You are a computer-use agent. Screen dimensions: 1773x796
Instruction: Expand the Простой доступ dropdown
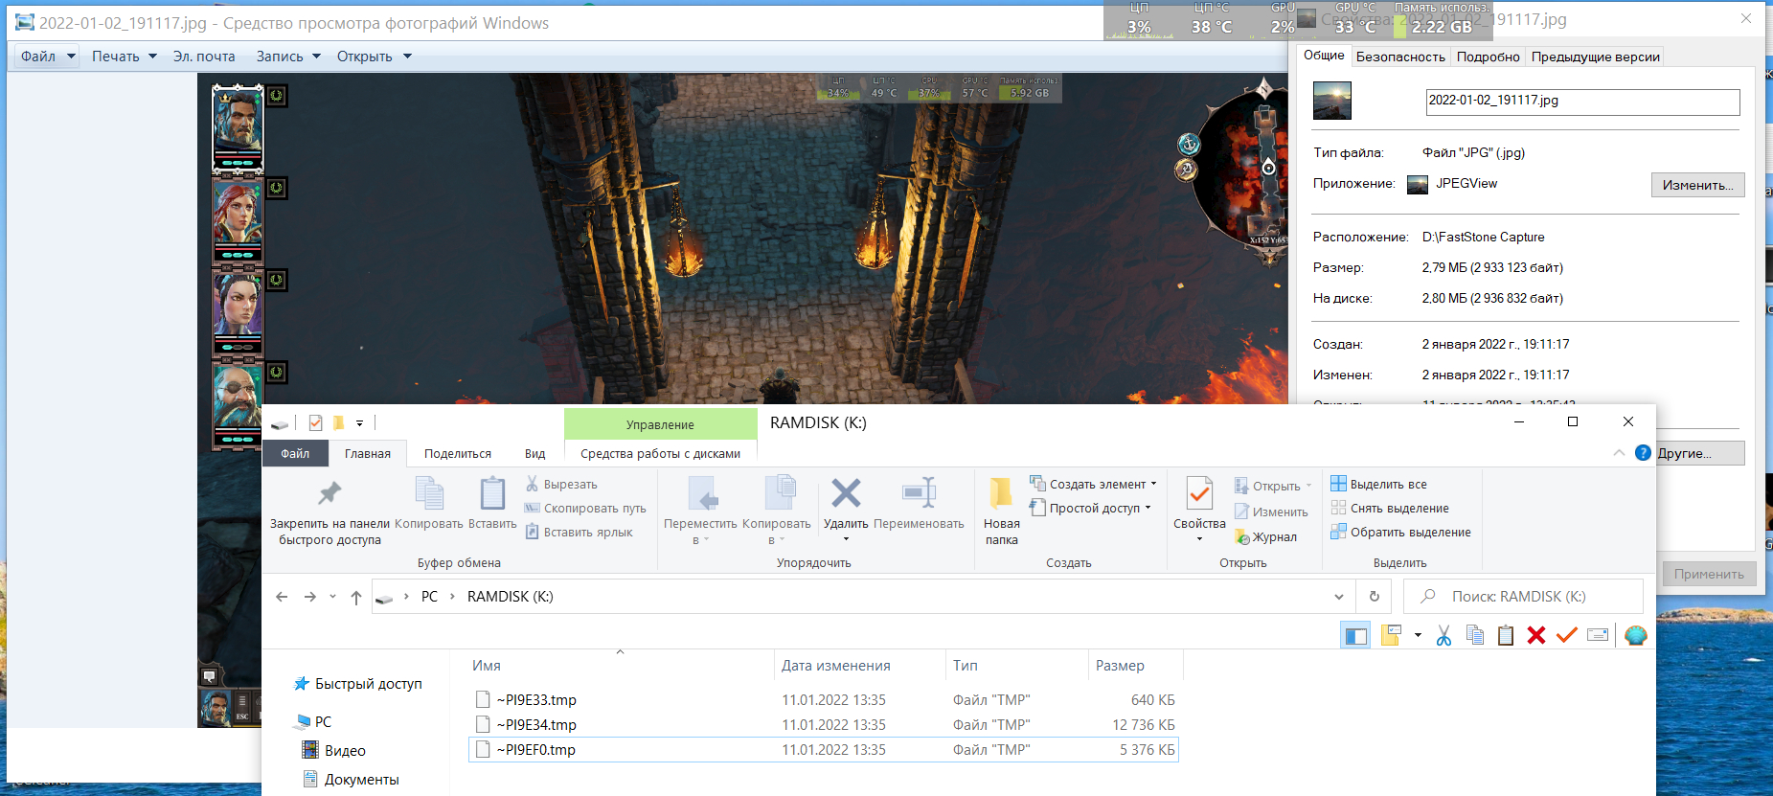pos(1090,509)
